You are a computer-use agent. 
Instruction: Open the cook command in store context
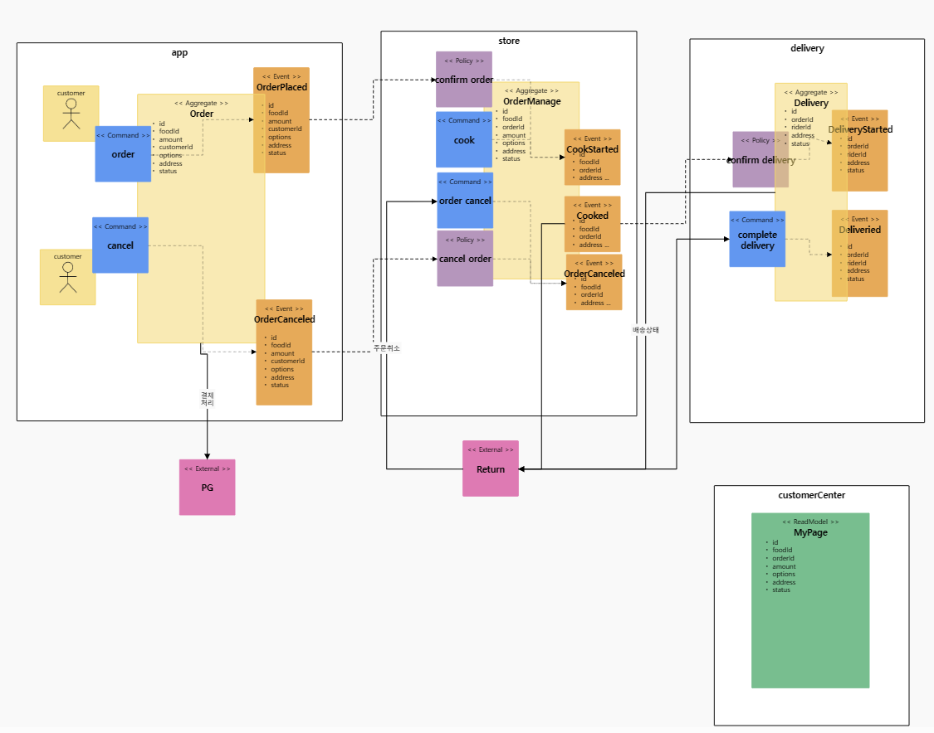pos(463,140)
